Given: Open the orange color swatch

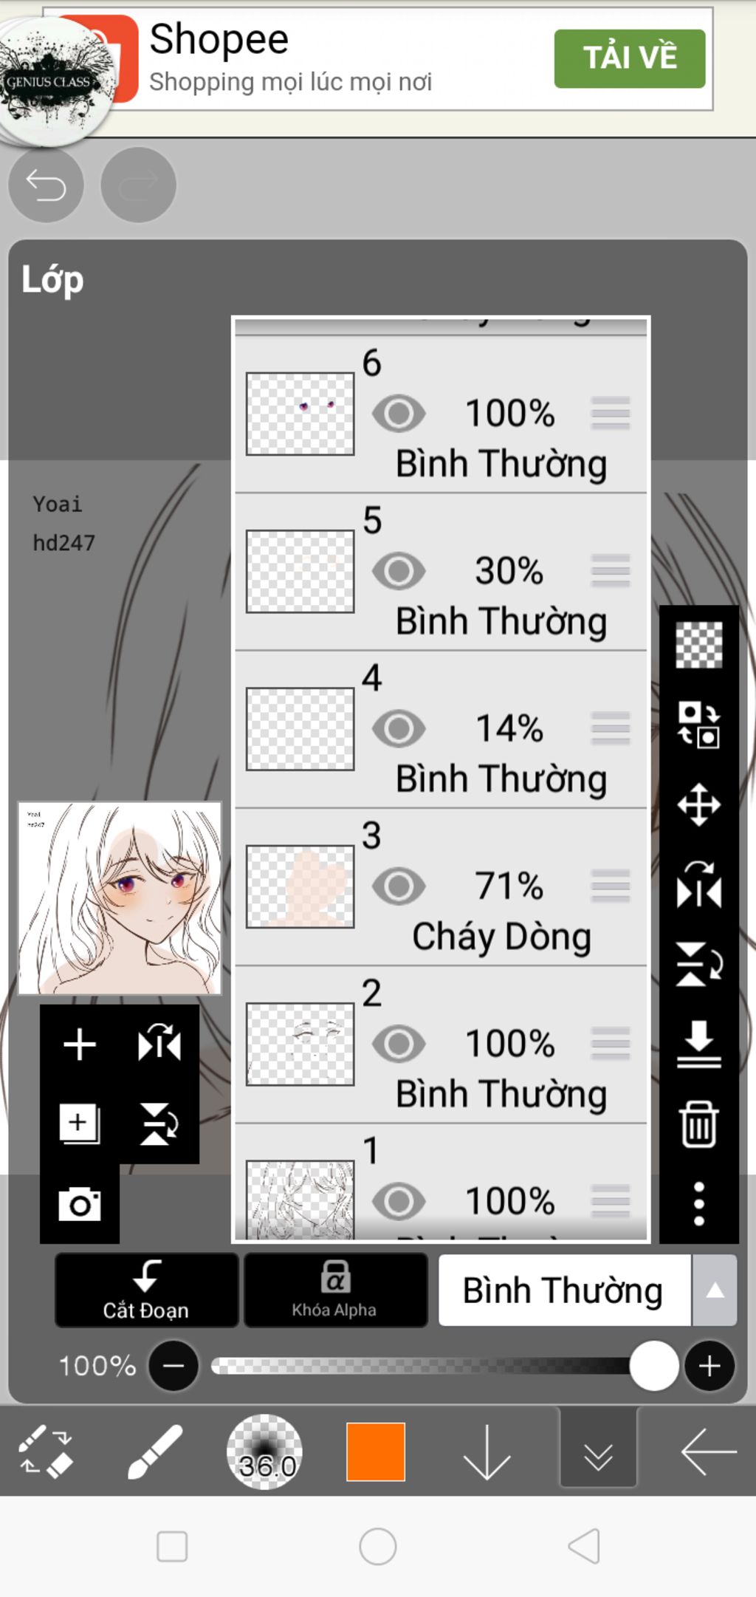Looking at the screenshot, I should coord(376,1451).
